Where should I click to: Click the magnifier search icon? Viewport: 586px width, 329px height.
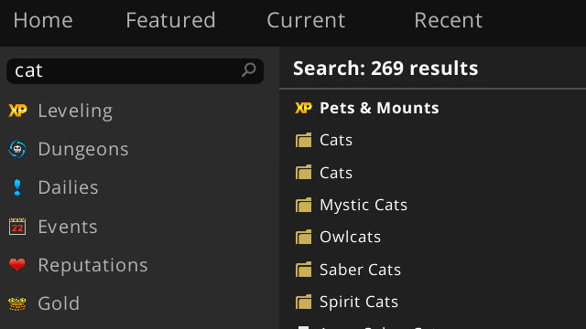tap(248, 69)
